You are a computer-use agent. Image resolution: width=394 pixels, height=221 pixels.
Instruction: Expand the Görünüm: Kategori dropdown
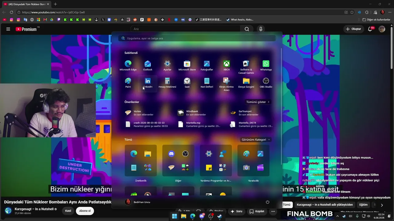click(x=256, y=140)
